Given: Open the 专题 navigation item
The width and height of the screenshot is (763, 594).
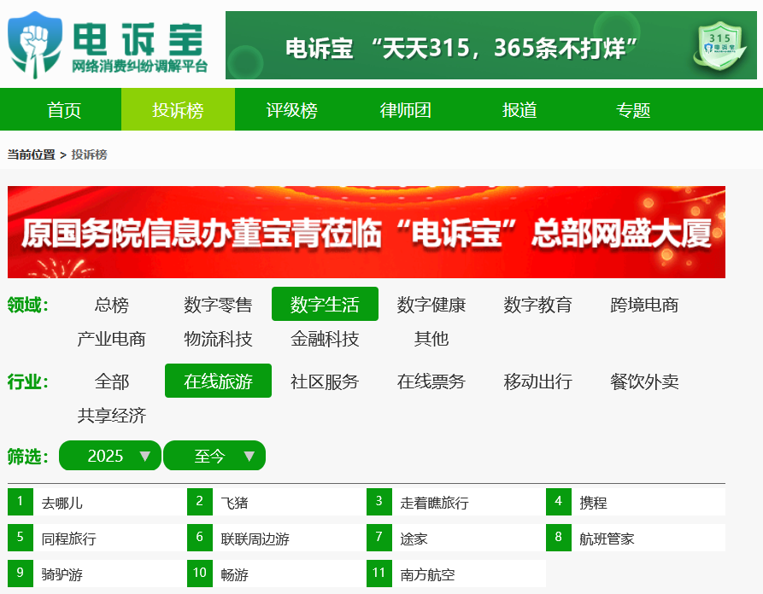Looking at the screenshot, I should click(x=634, y=110).
